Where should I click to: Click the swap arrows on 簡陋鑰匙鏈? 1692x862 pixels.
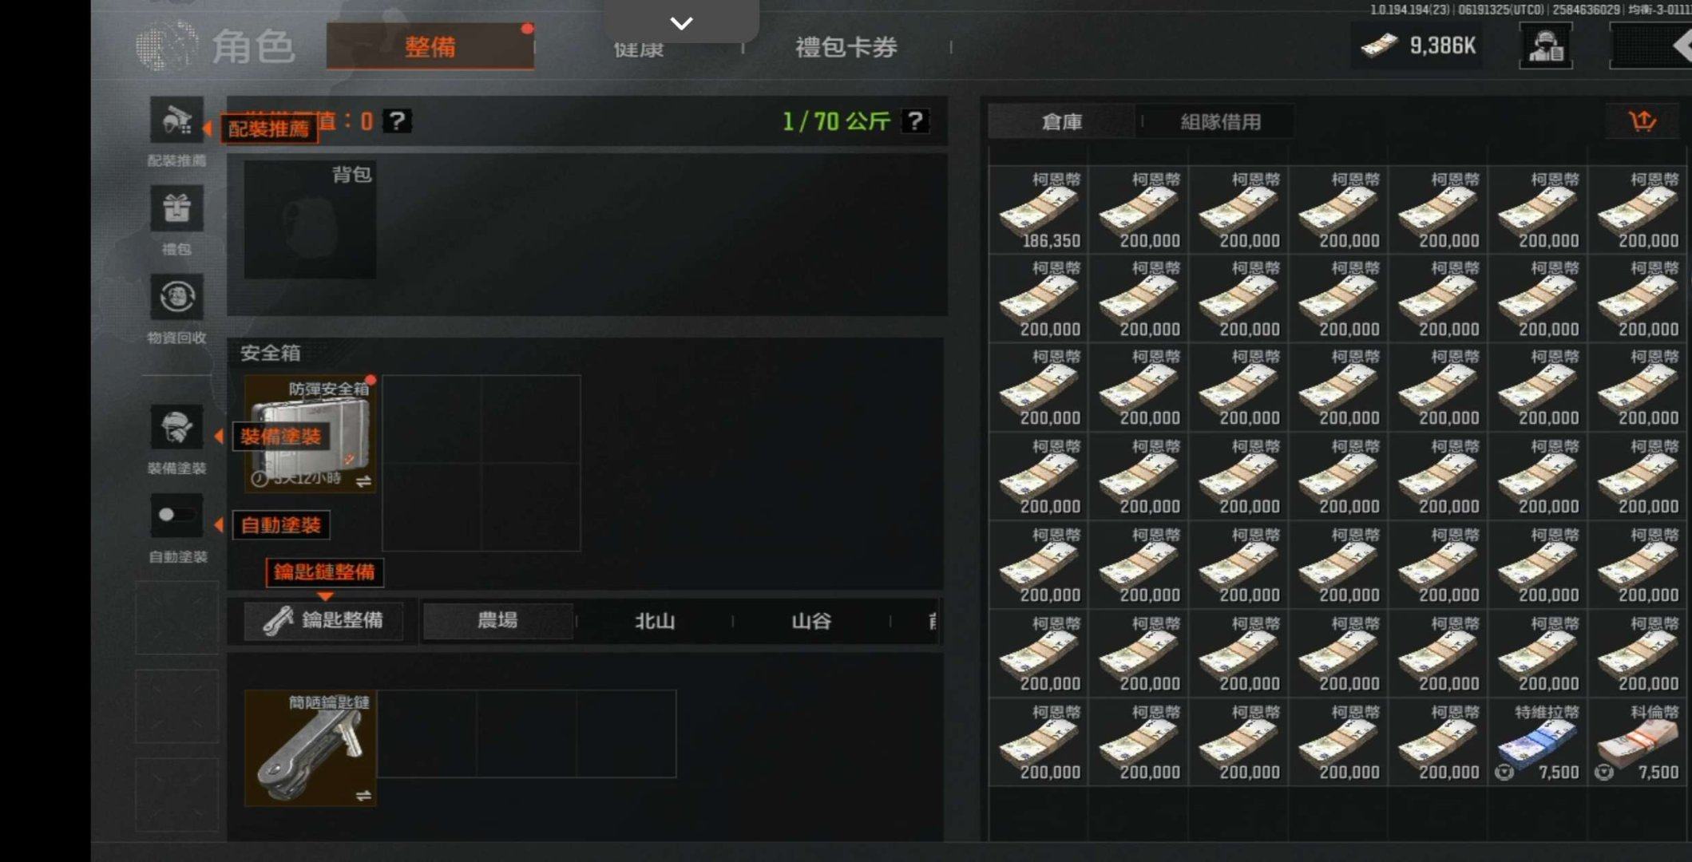(x=363, y=795)
